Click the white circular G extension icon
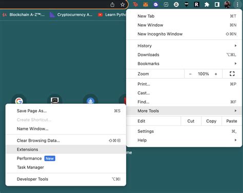The height and width of the screenshot is (193, 243). 176,5
